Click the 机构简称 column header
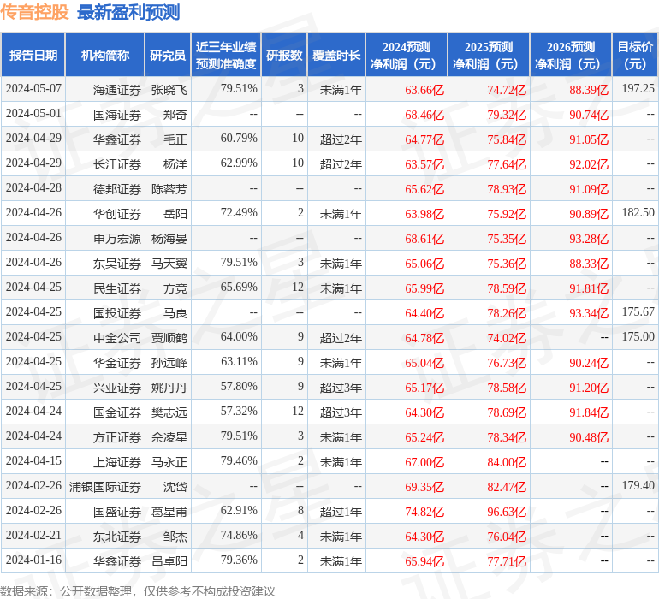Screen dimensions: 659x599 [x=105, y=55]
